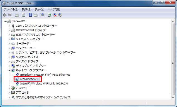This screenshot has width=177, height=107.
Task: Select the DVD/CD-ROM drive icon
Action: click(x=13, y=30)
